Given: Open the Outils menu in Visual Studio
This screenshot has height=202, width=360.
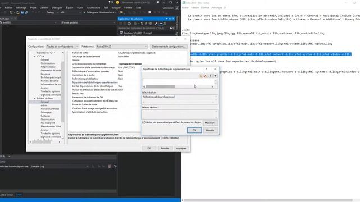Looking at the screenshot, I should [x=80, y=8].
